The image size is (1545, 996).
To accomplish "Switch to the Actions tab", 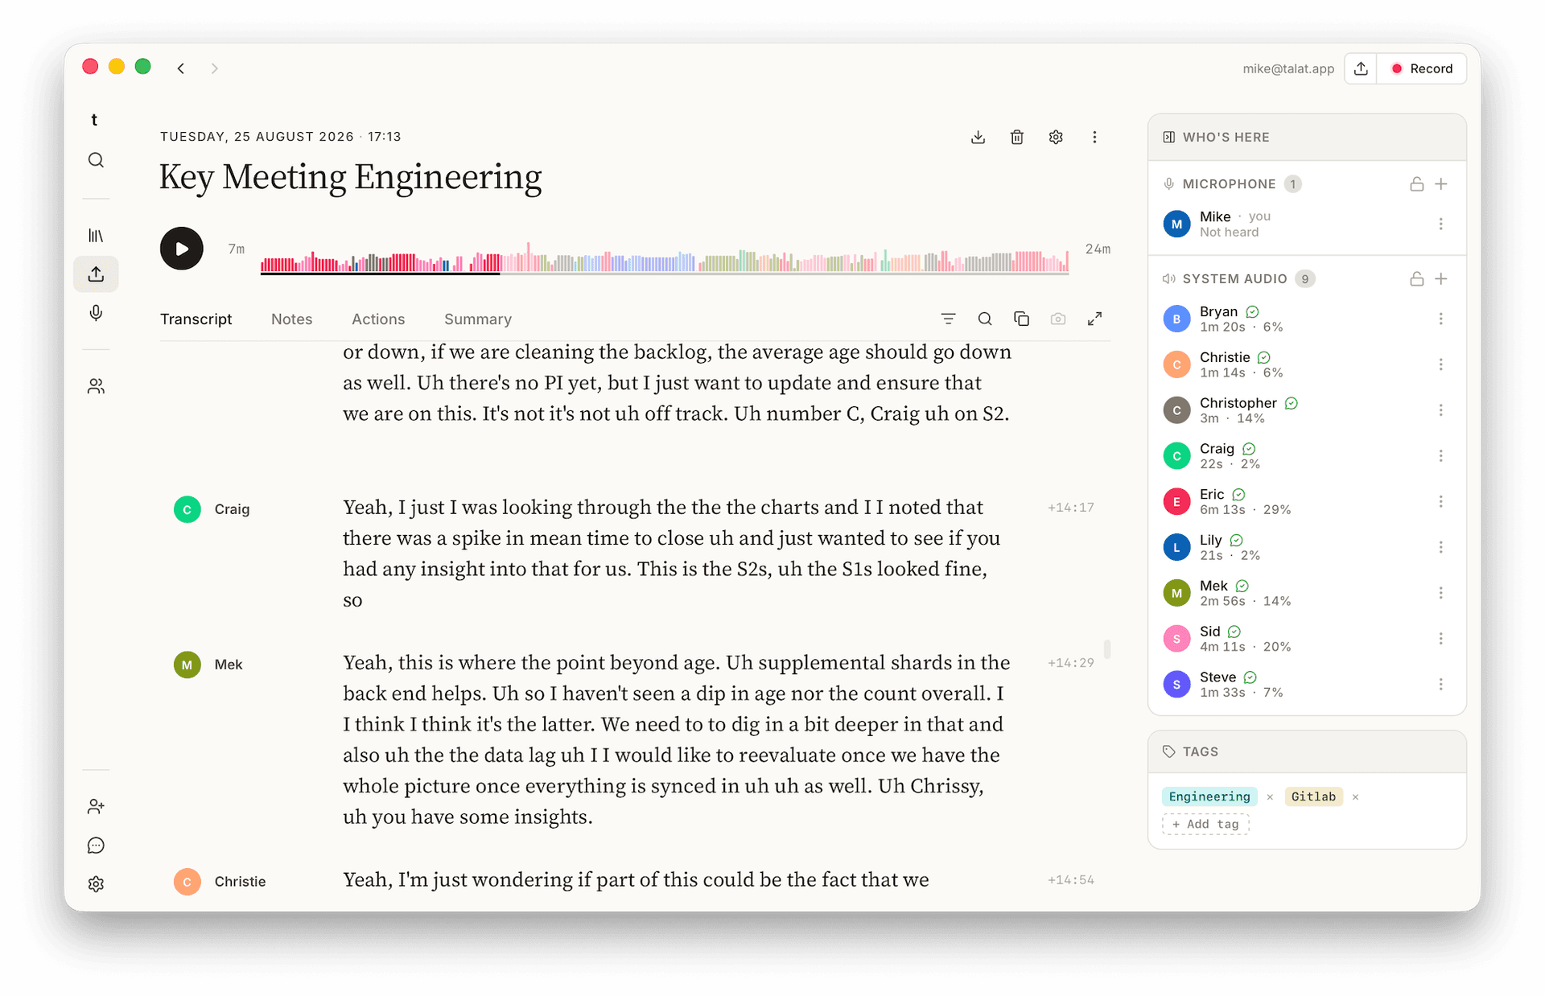I will coord(377,319).
